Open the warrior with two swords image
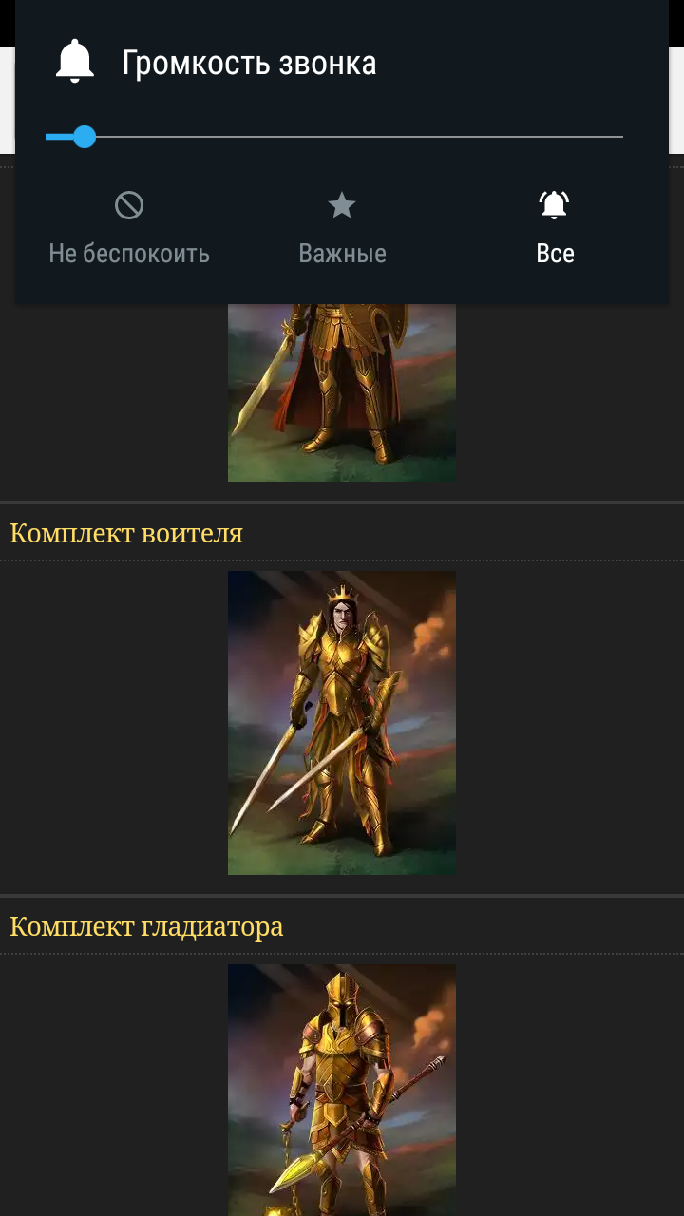The width and height of the screenshot is (684, 1216). (x=342, y=723)
